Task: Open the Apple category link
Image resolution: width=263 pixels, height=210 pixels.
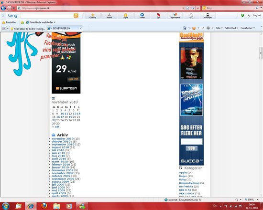Action: click(x=183, y=172)
